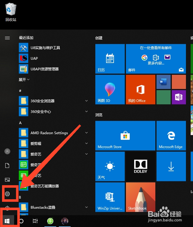Image resolution: width=193 pixels, height=227 pixels.
Task: Open the 360安全中心 folder entry
Action: [53, 111]
